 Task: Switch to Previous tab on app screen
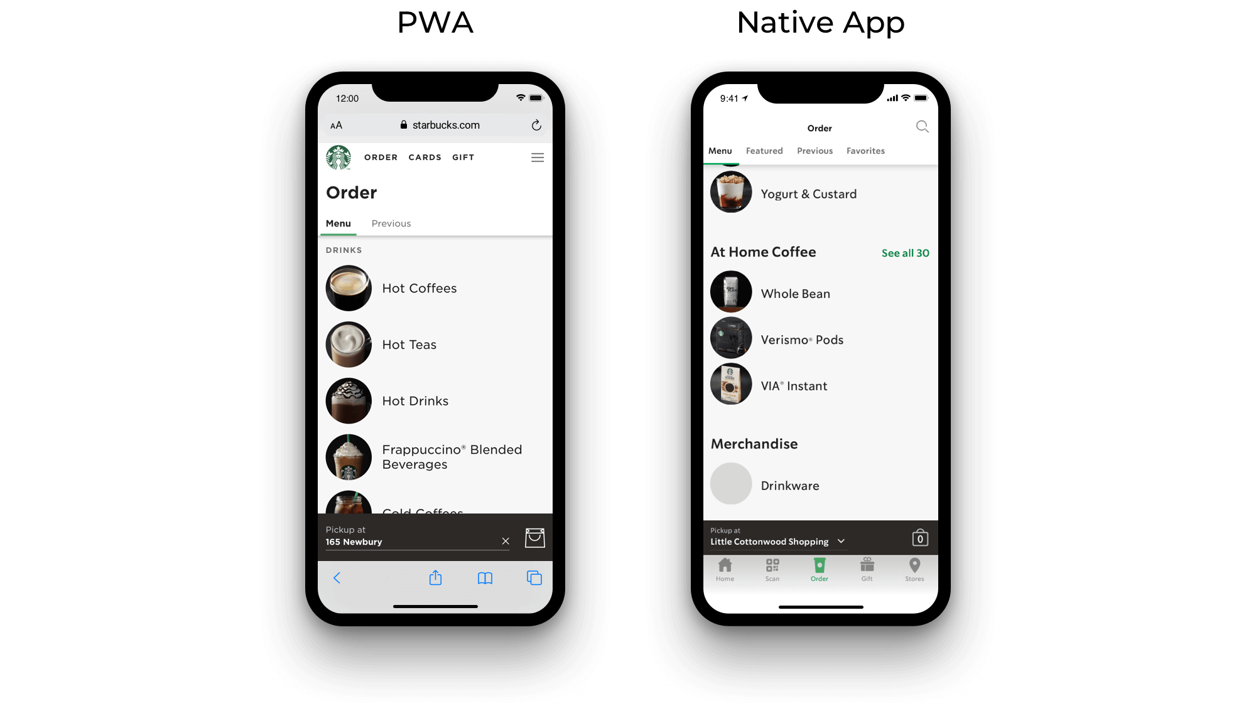815,150
